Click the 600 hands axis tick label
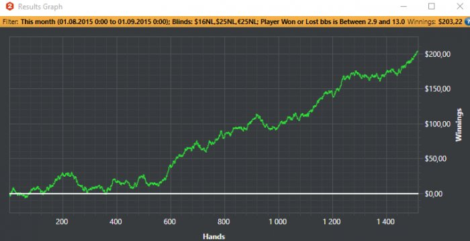 (171, 222)
